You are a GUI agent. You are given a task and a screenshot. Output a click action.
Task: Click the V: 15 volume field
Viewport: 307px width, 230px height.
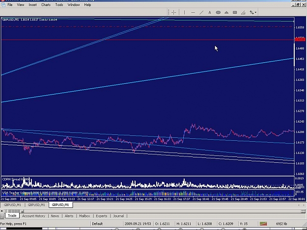pos(244,224)
